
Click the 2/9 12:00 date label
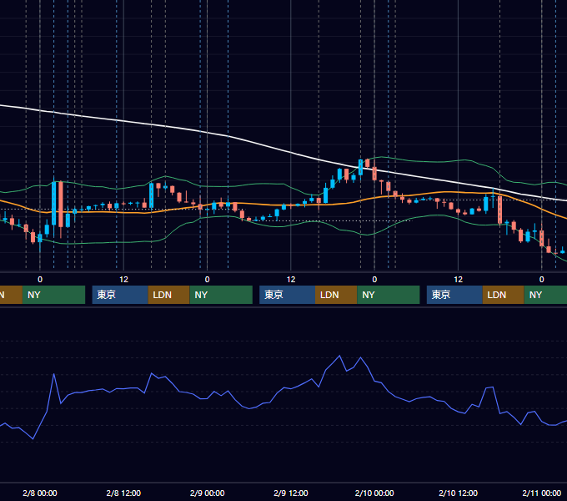pos(291,493)
